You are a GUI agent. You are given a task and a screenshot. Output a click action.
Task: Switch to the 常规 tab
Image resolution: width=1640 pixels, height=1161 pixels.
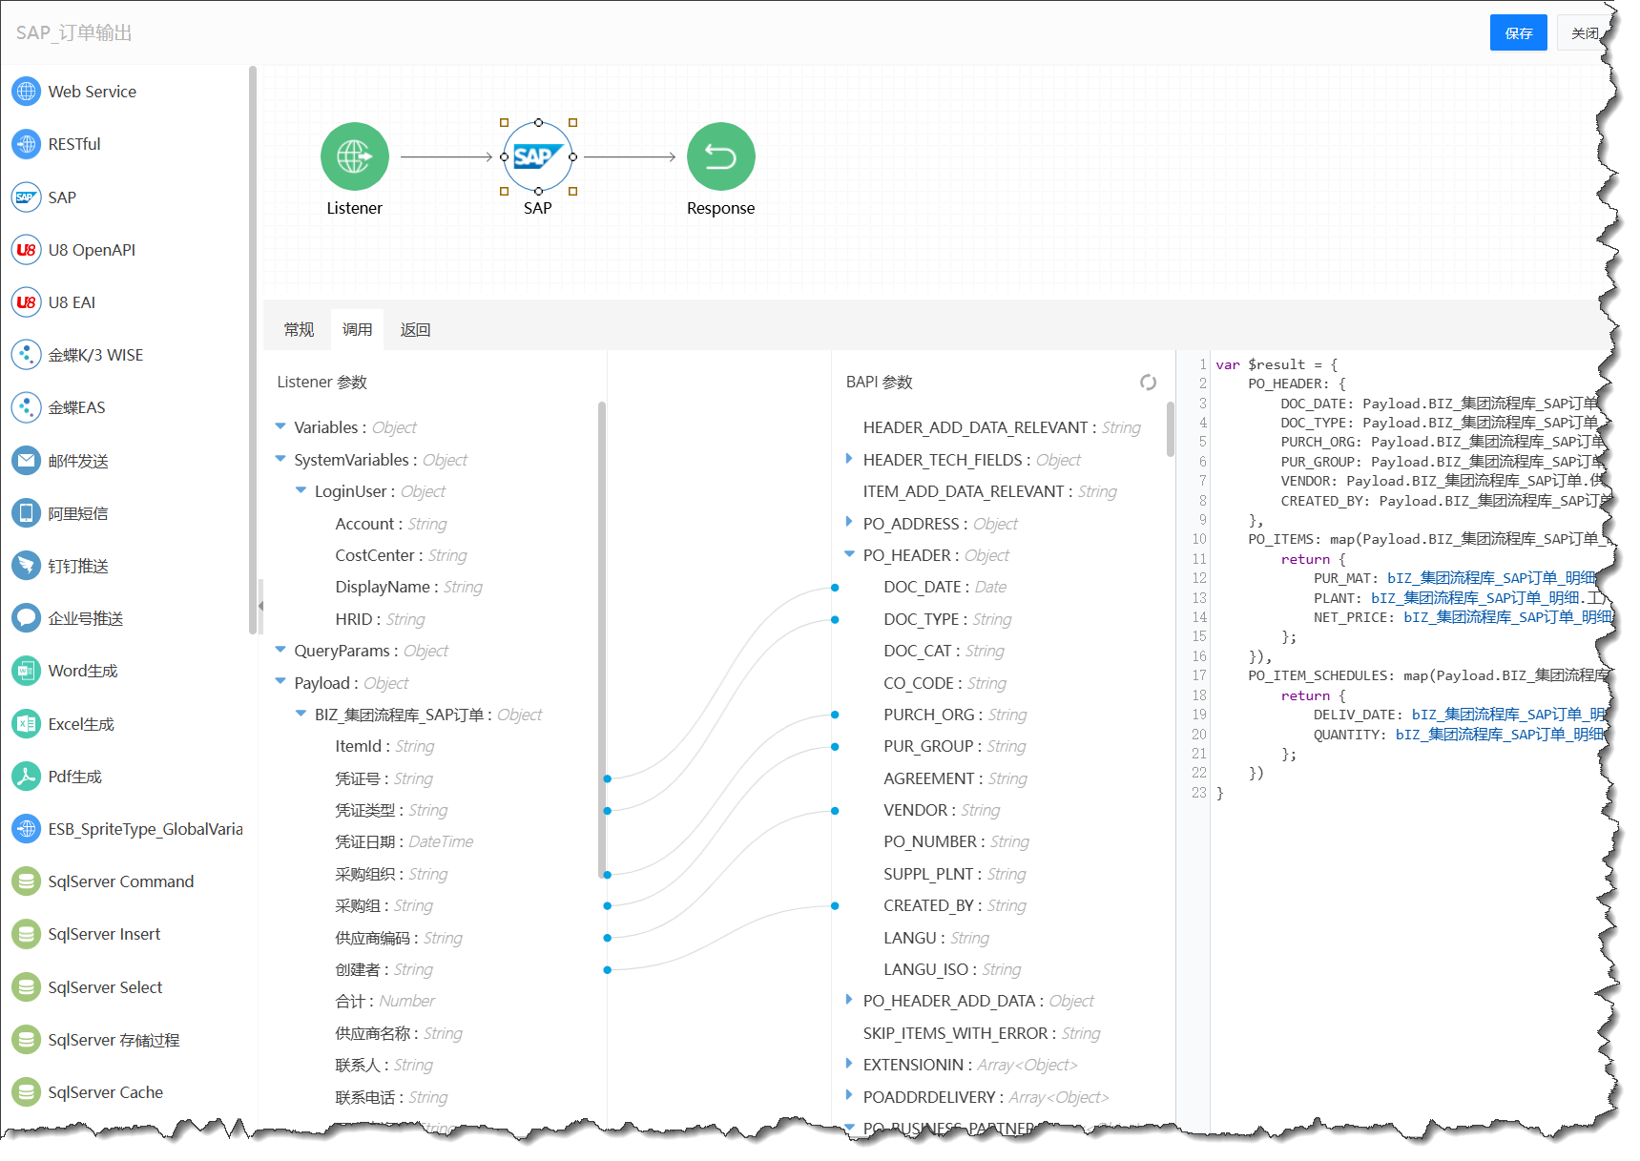pyautogui.click(x=299, y=330)
